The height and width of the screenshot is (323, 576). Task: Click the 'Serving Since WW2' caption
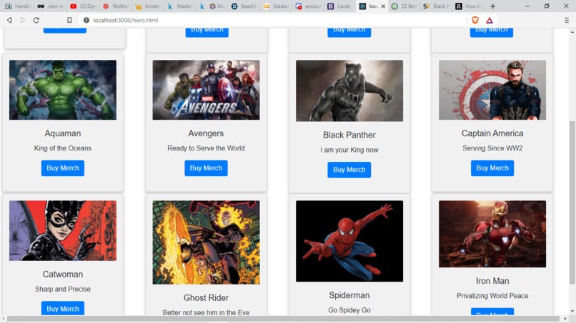pyautogui.click(x=492, y=148)
